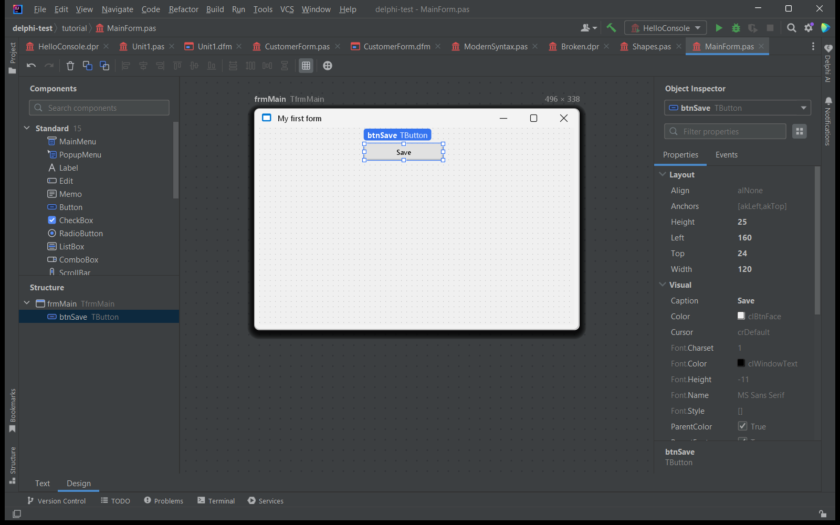Toggle property grouping view icon
Screen dimensions: 840x525
800,131
